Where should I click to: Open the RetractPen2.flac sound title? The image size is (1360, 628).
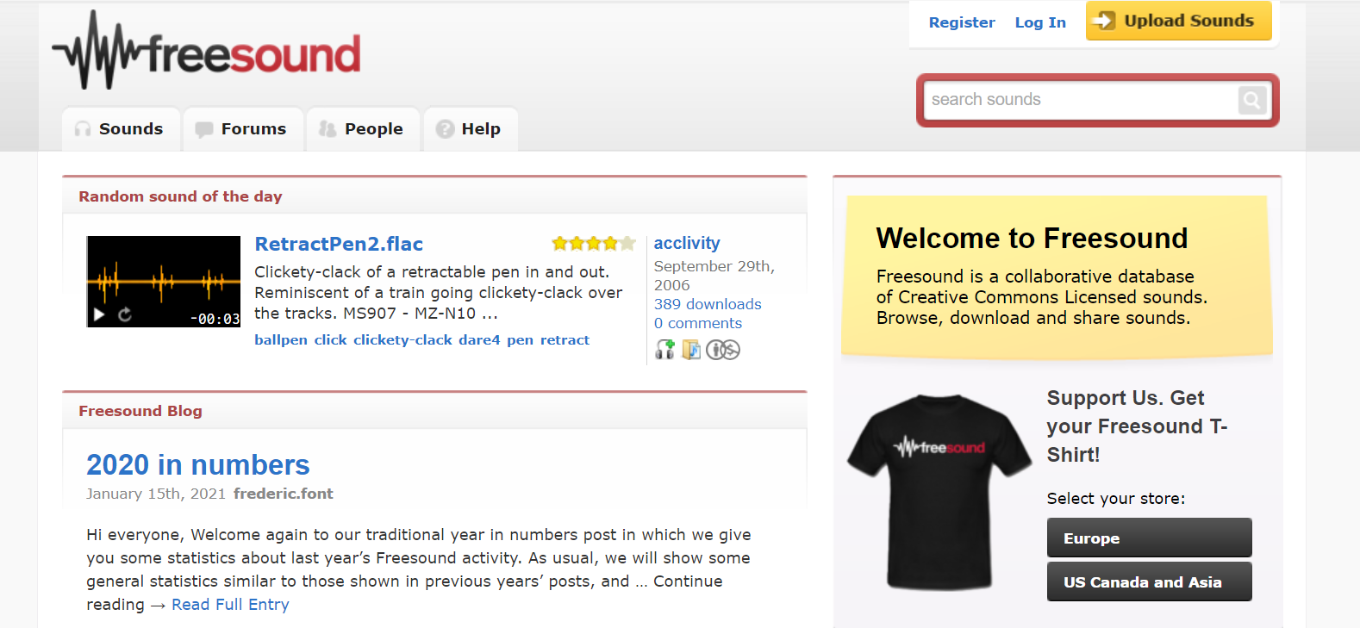coord(339,244)
